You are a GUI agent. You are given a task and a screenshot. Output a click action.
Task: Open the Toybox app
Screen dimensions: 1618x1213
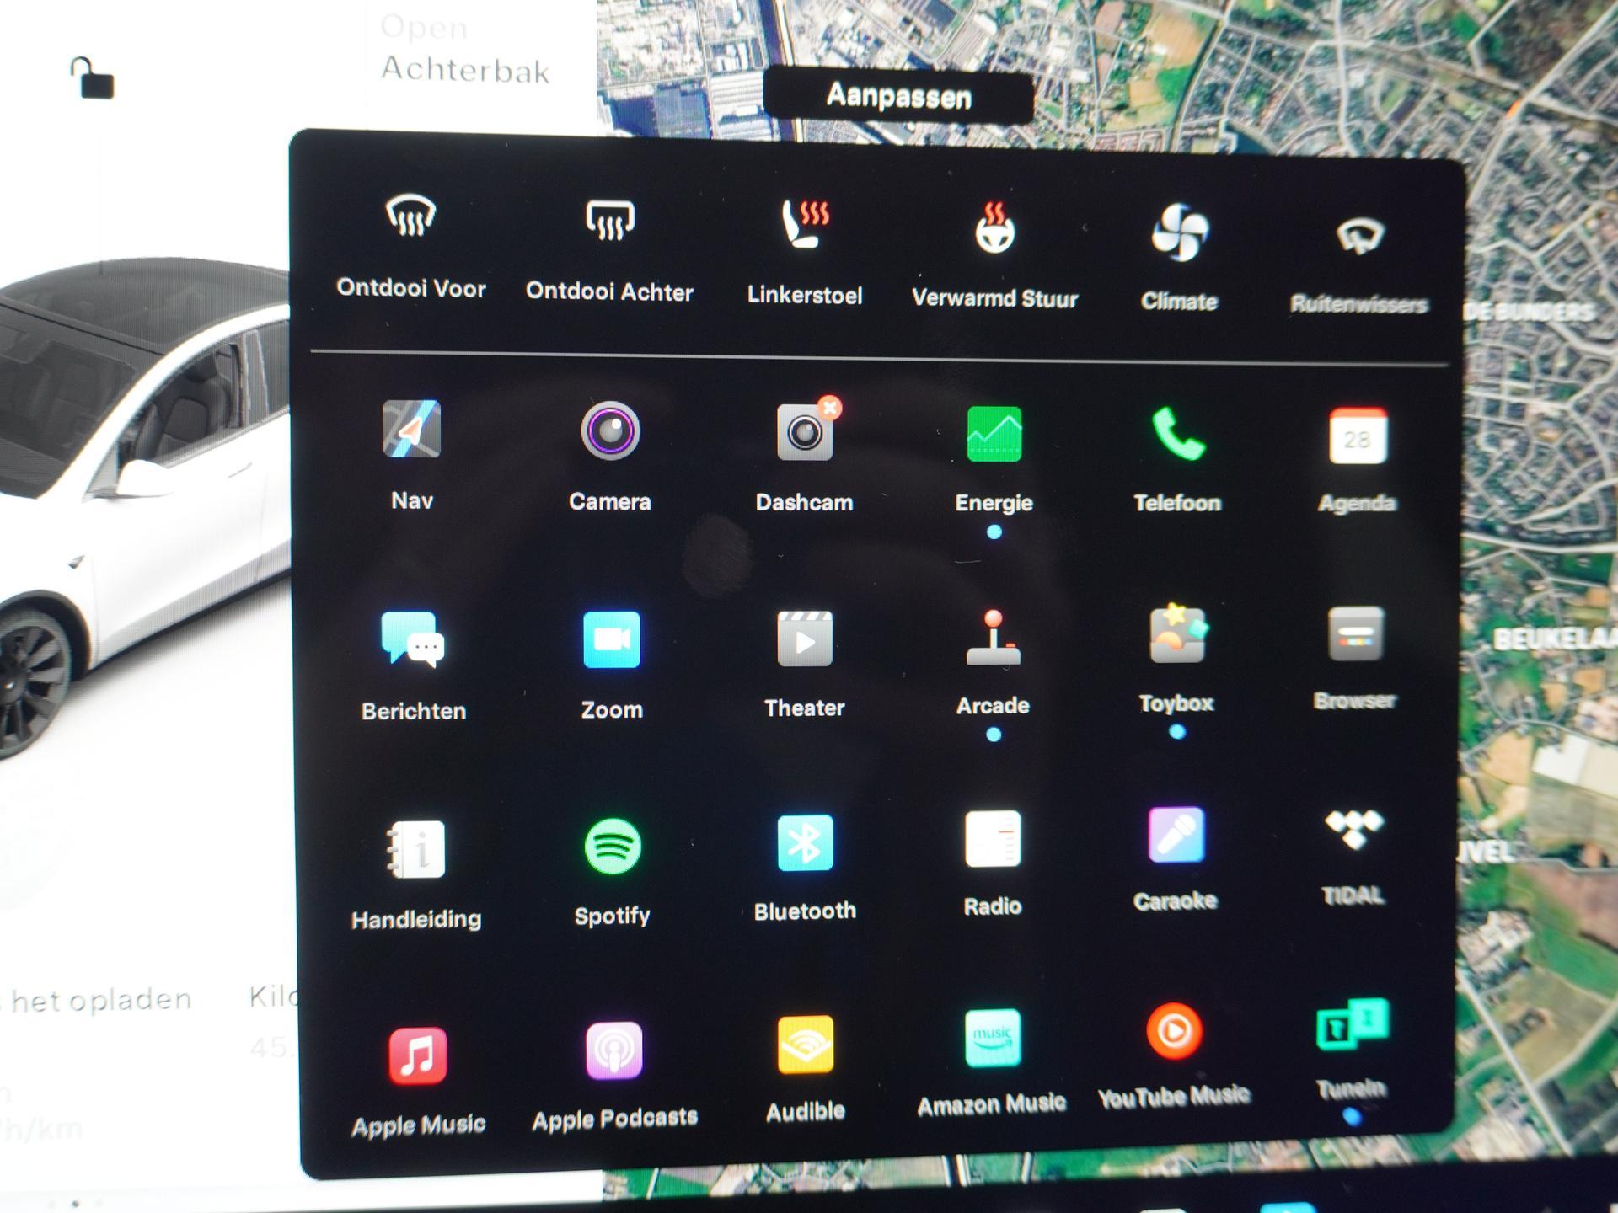pyautogui.click(x=1177, y=634)
